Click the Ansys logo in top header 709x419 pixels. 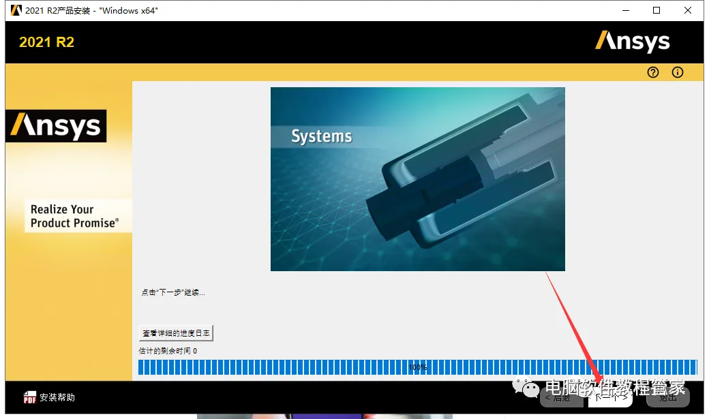click(632, 42)
